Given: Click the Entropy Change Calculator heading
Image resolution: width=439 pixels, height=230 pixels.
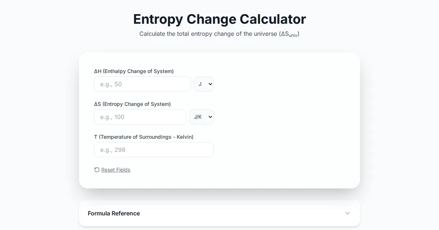Looking at the screenshot, I should pyautogui.click(x=219, y=19).
